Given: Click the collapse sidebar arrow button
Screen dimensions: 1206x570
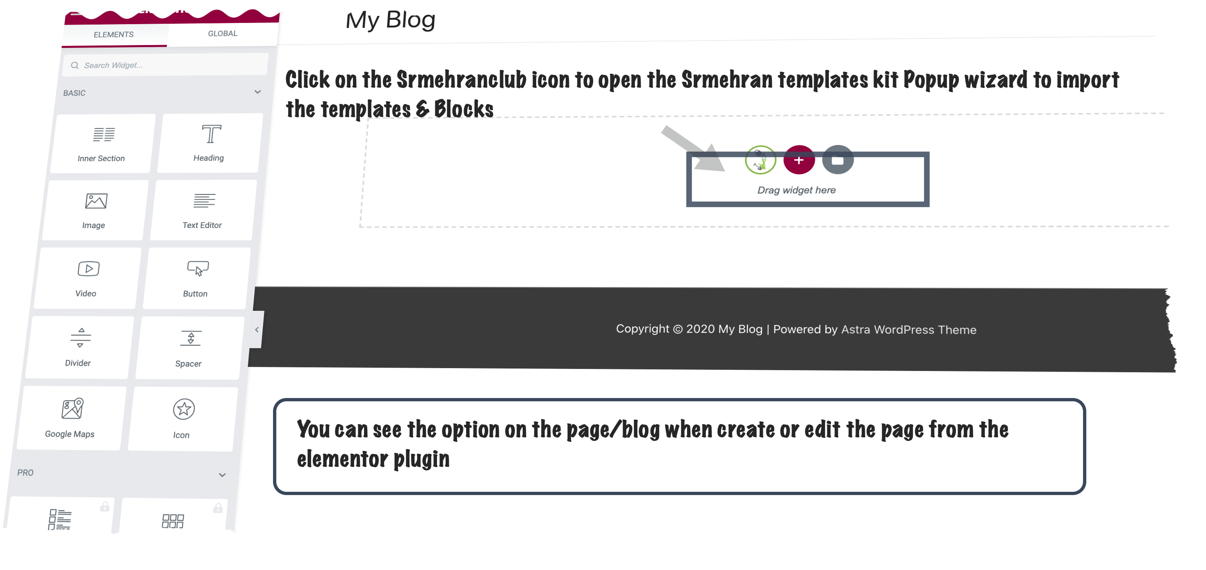Looking at the screenshot, I should pos(257,330).
